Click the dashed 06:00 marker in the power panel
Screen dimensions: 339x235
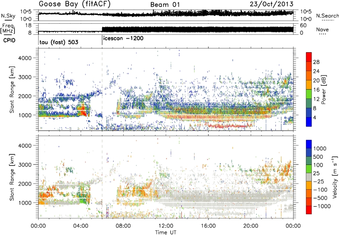coord(102,90)
